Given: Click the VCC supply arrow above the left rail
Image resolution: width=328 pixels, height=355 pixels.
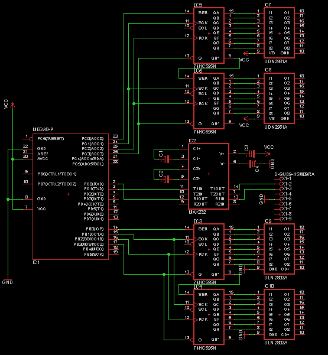Looking at the screenshot, I should [x=12, y=105].
